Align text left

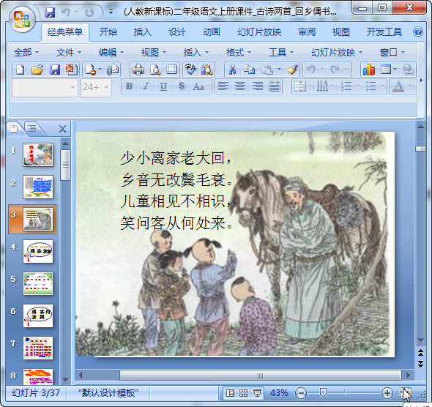[x=223, y=86]
